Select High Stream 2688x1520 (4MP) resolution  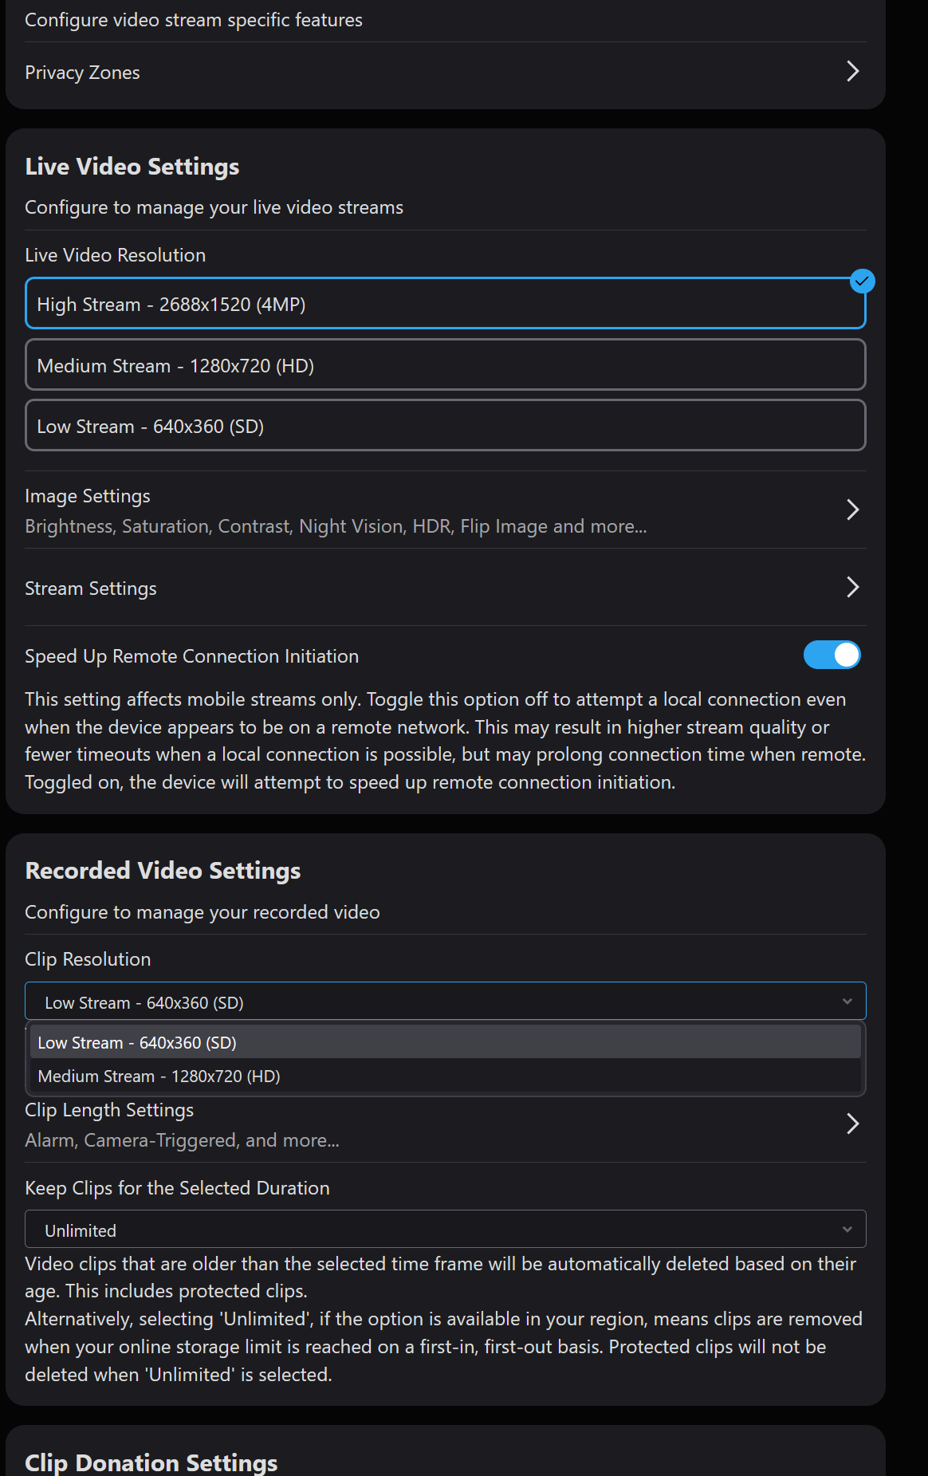445,305
